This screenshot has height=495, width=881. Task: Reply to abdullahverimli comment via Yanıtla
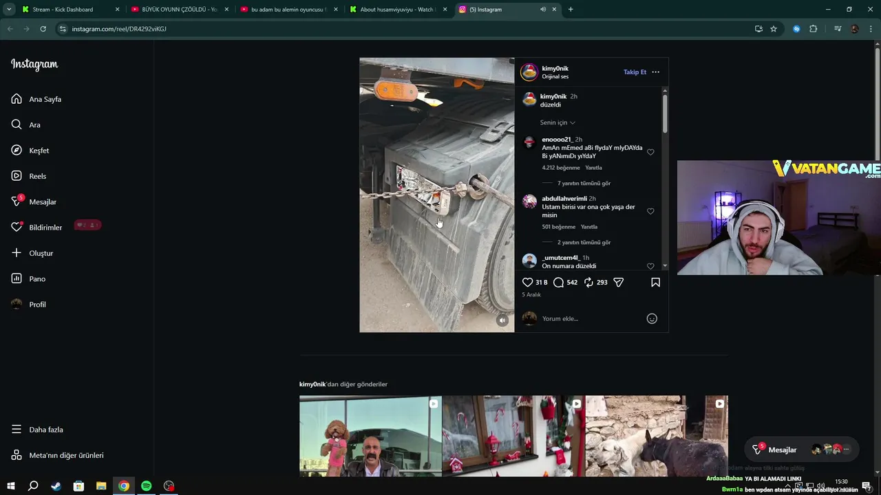(589, 227)
